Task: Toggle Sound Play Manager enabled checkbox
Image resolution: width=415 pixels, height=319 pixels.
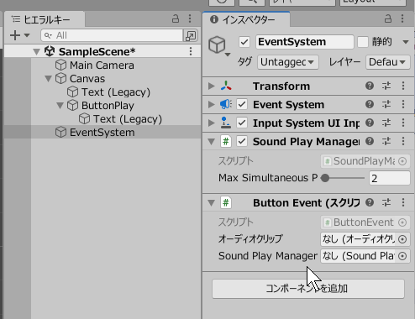Action: click(x=242, y=141)
